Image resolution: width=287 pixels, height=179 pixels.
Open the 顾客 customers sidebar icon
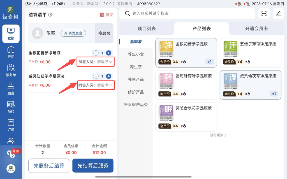[x=11, y=89]
